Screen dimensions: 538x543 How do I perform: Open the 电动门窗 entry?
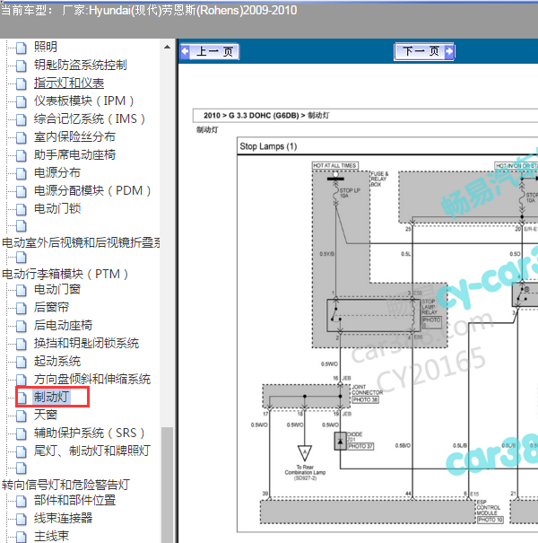pos(57,289)
